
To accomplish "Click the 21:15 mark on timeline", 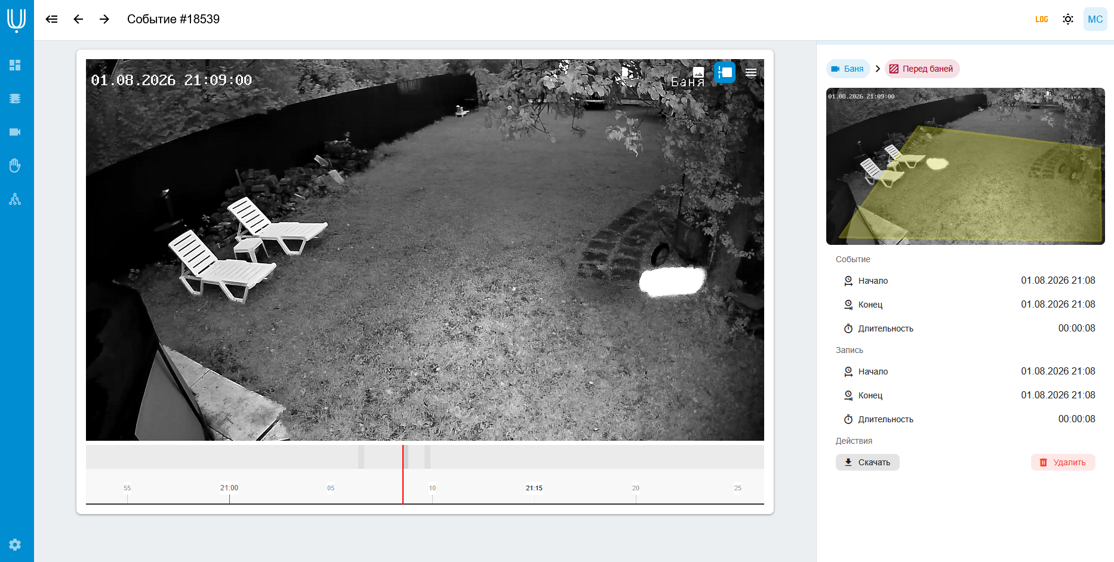I will pyautogui.click(x=534, y=488).
